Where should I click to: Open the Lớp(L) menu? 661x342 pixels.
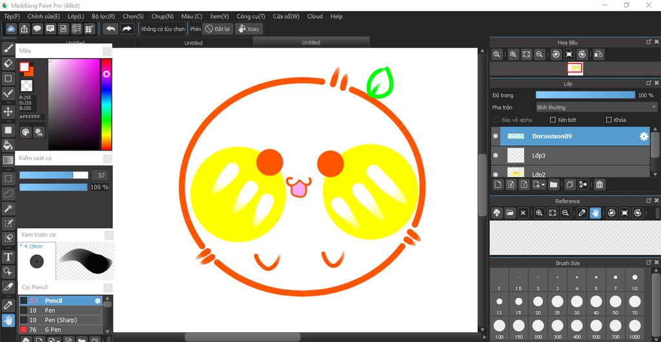(x=76, y=16)
